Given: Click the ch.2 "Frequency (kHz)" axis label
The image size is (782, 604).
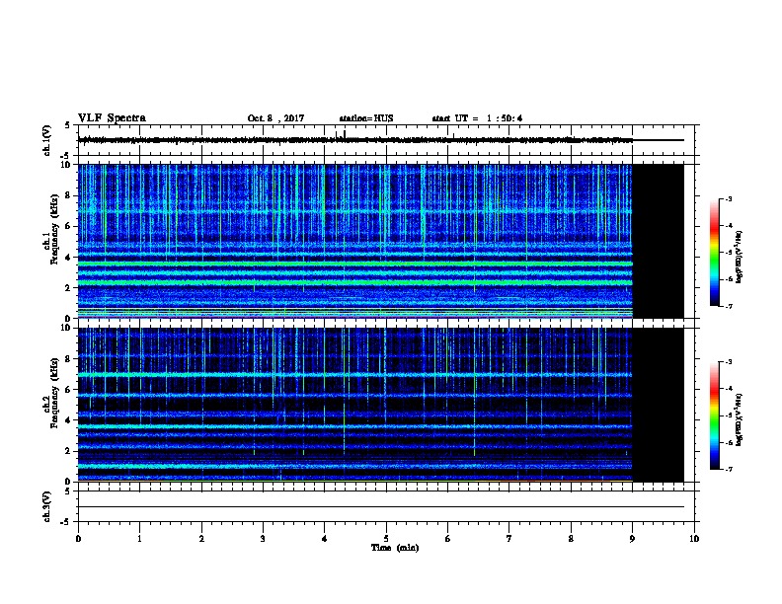Looking at the screenshot, I should (x=54, y=393).
